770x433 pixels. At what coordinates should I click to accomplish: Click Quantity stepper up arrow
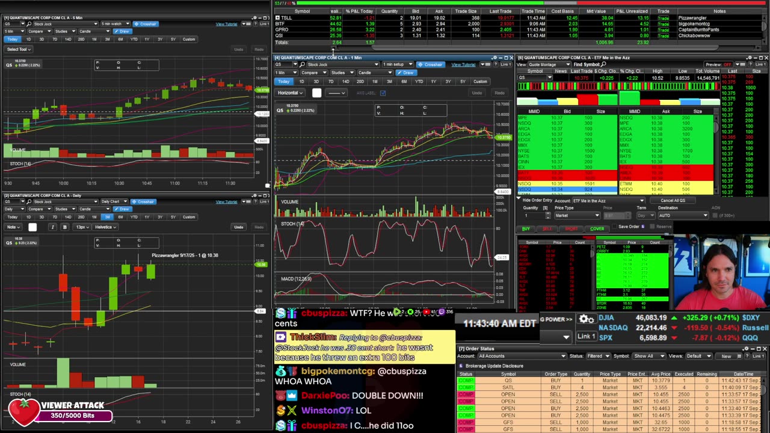point(548,213)
